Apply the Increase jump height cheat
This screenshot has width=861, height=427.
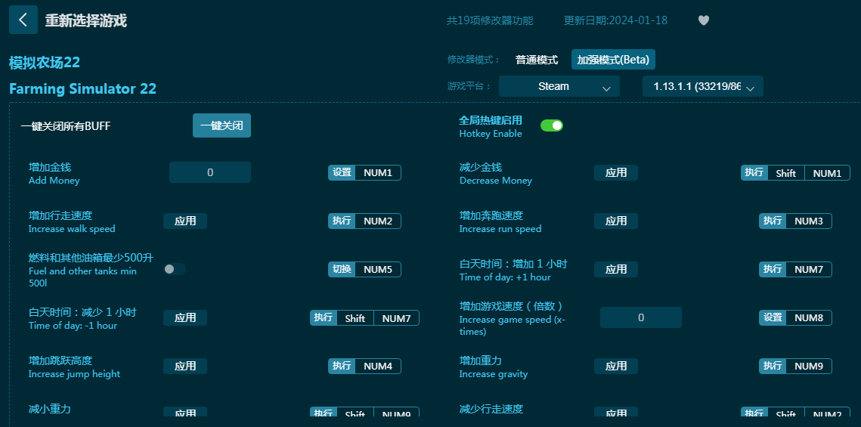tap(185, 367)
